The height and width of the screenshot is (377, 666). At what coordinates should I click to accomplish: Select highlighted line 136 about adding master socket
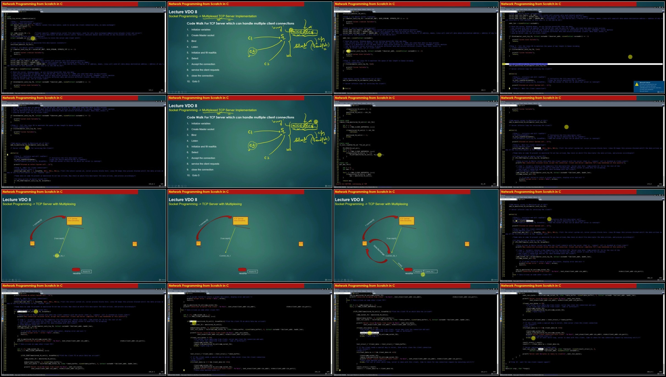tap(582, 64)
